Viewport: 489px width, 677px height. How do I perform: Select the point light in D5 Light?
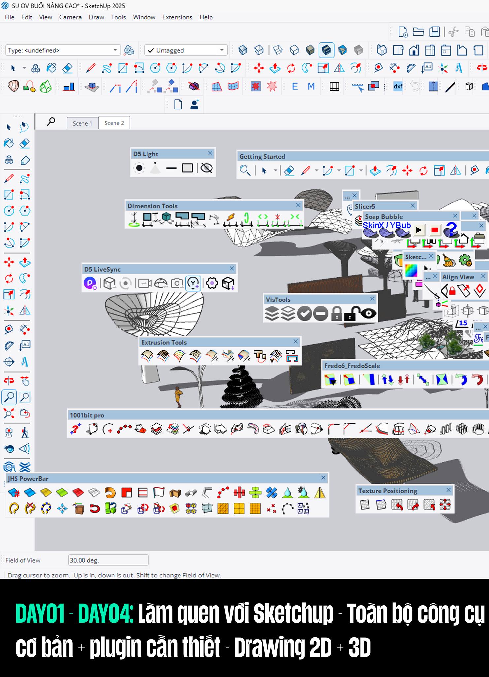click(139, 168)
